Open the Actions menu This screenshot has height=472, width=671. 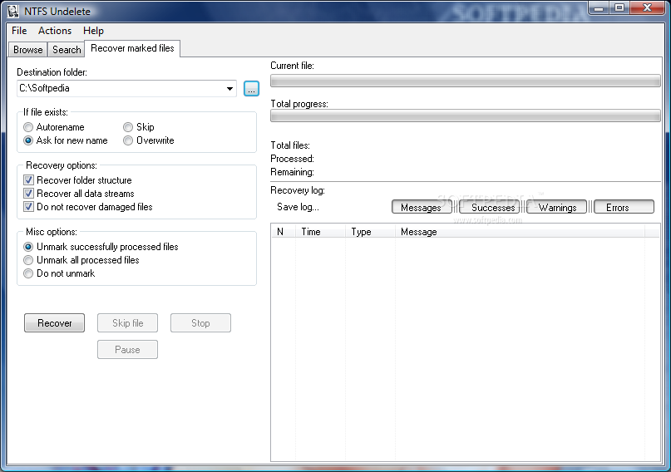[55, 31]
